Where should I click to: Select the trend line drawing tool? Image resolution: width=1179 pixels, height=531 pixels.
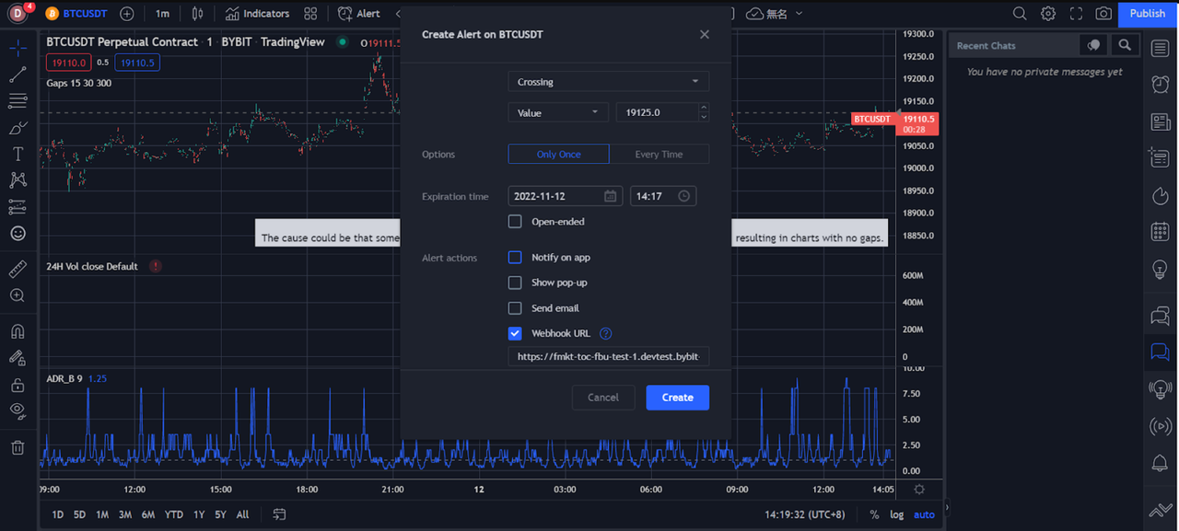(18, 75)
